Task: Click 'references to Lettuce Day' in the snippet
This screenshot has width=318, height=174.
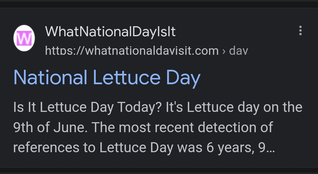Action: (93, 148)
